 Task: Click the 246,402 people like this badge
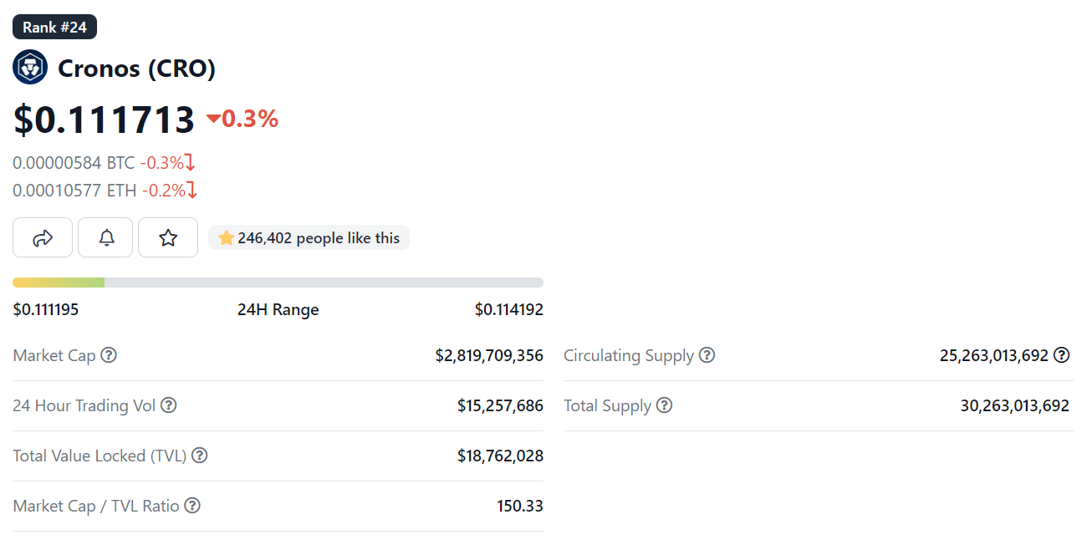309,238
